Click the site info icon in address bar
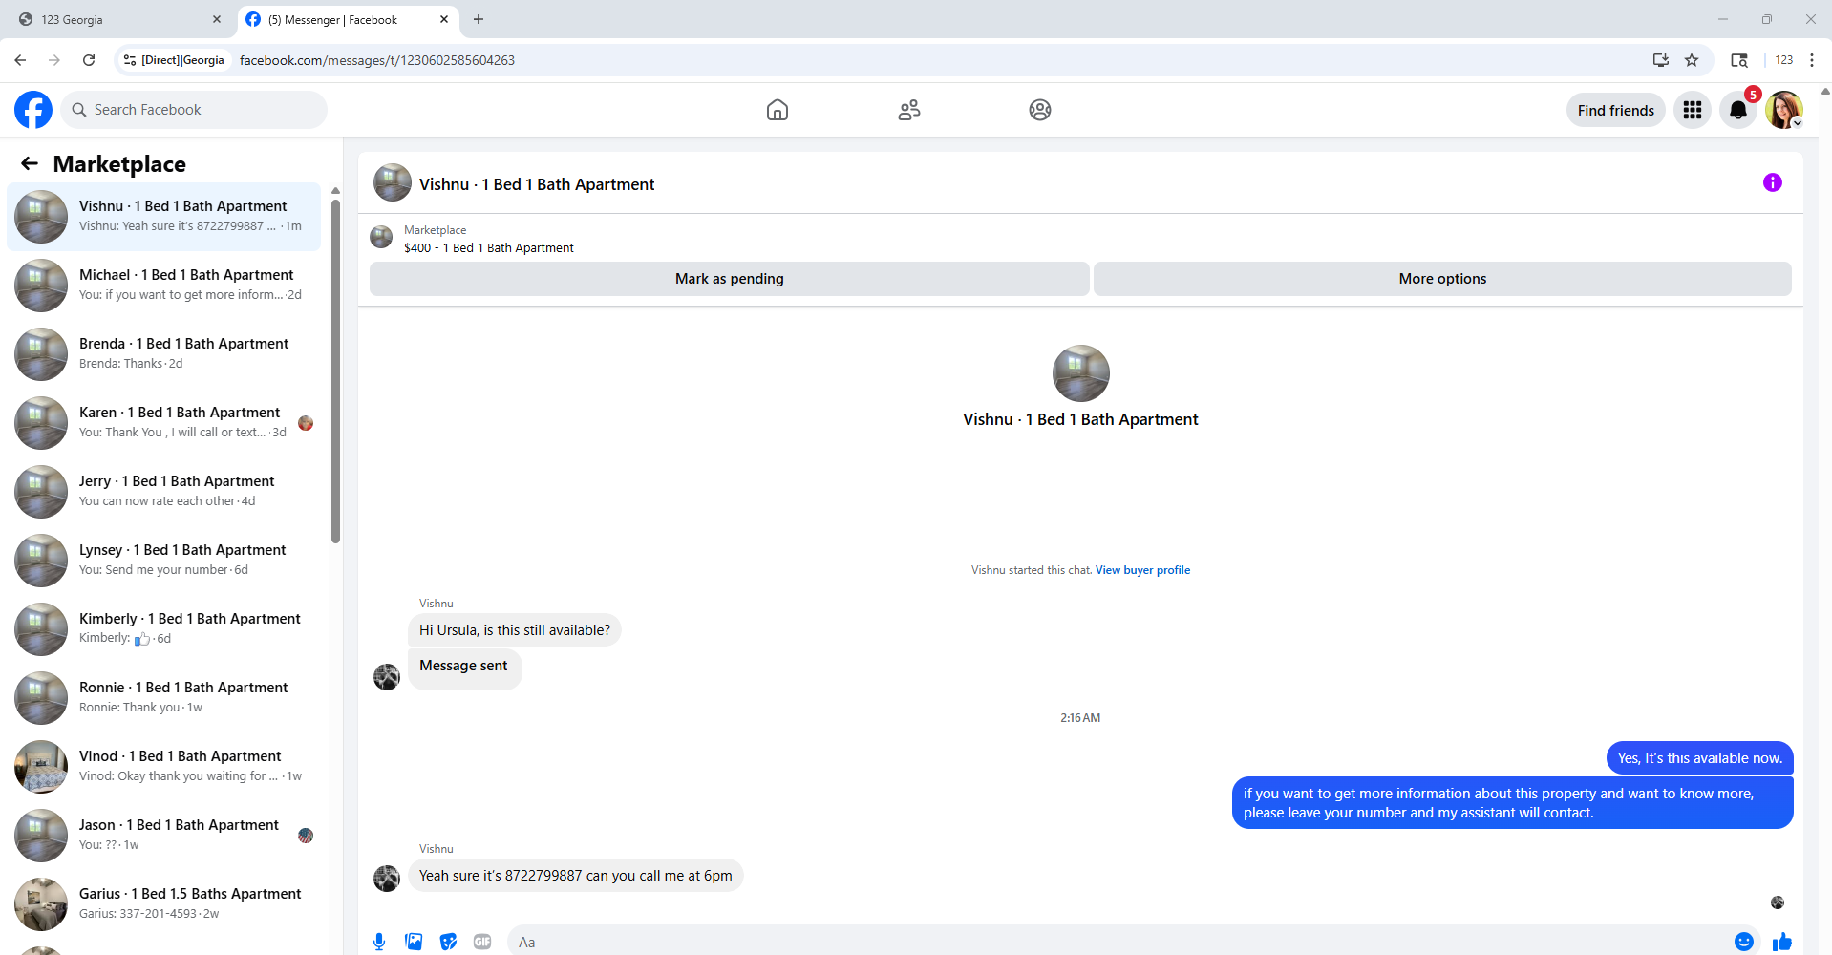1832x955 pixels. click(x=130, y=60)
